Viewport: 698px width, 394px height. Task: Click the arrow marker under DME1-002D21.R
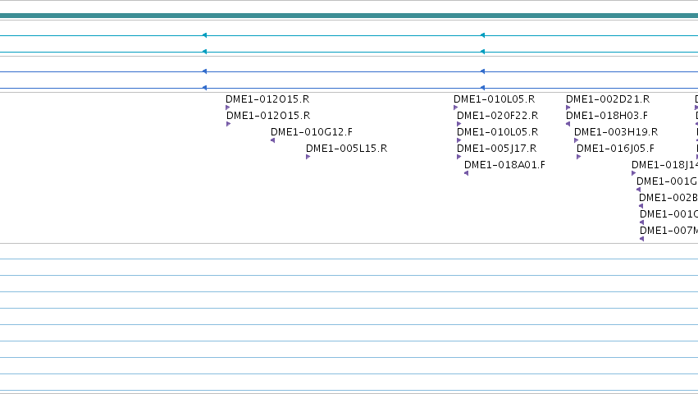tap(568, 108)
